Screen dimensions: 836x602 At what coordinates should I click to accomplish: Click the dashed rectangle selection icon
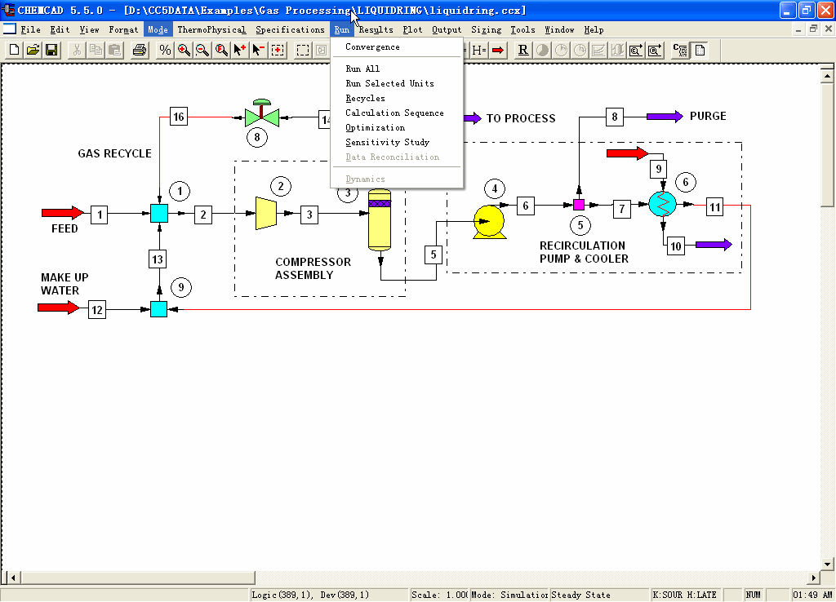click(x=303, y=50)
